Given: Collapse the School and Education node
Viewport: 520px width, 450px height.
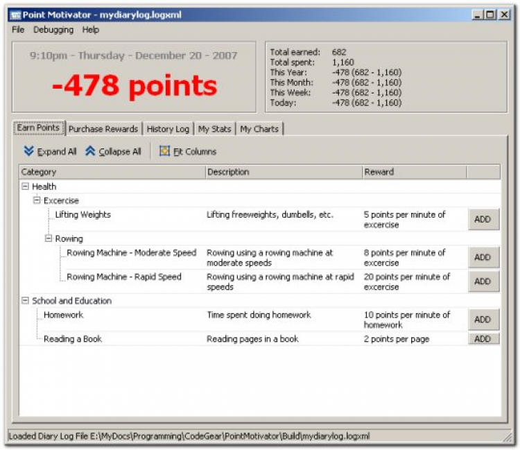Looking at the screenshot, I should pyautogui.click(x=25, y=300).
